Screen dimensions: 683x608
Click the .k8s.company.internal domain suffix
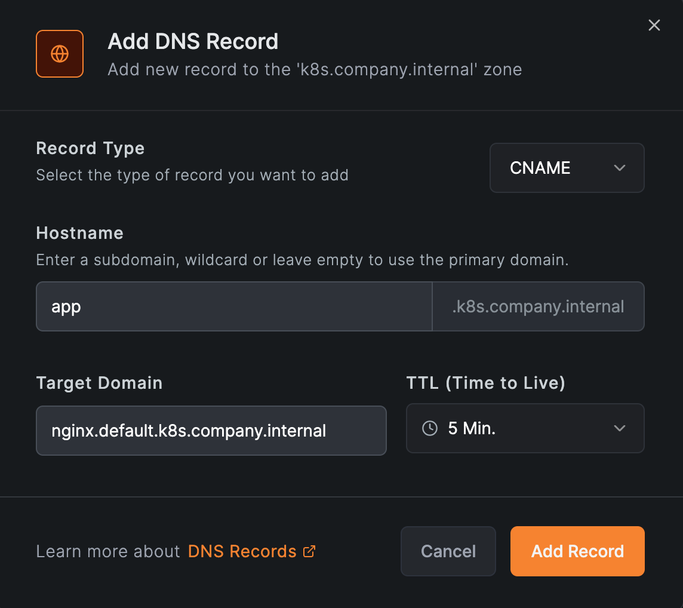point(538,306)
